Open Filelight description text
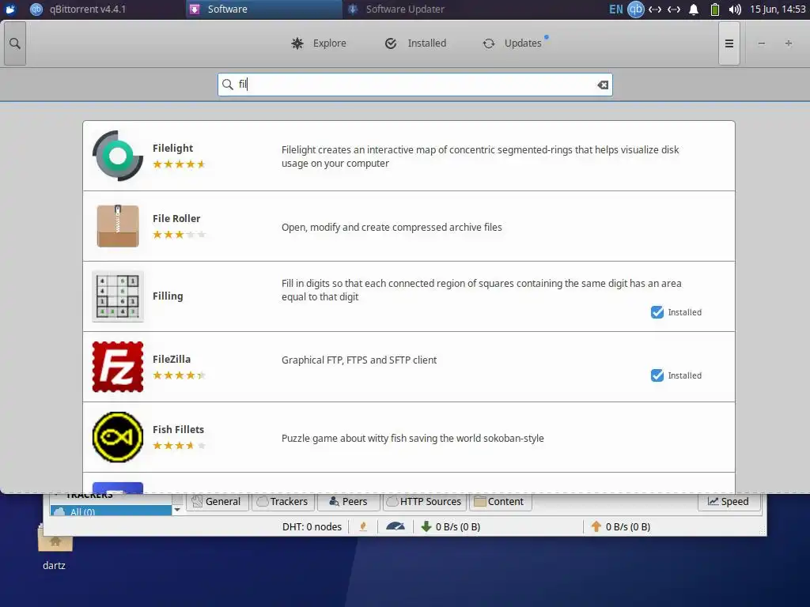This screenshot has width=810, height=607. click(480, 156)
